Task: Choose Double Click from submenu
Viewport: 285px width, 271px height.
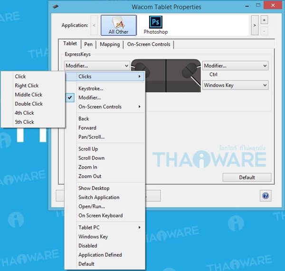Action: tap(33, 104)
